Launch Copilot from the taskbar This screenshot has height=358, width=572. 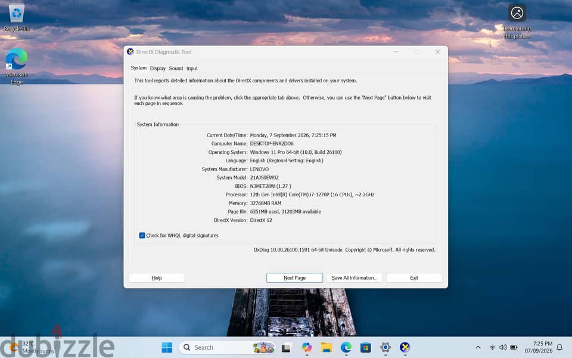[x=307, y=347]
